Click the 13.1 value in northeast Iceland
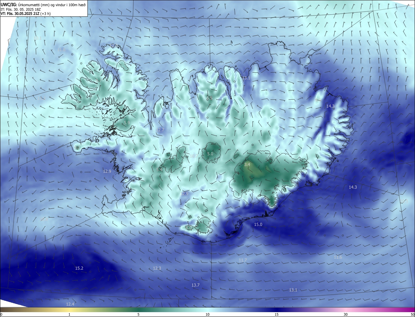415x317 pixels. (246, 78)
